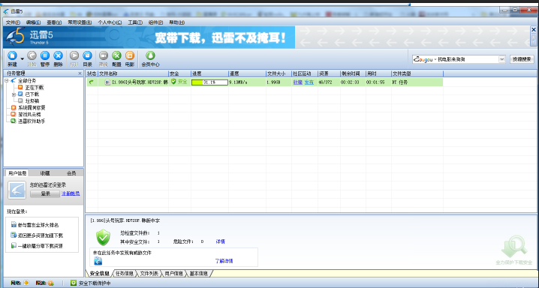Click the green arrow status icon of task

(x=91, y=82)
